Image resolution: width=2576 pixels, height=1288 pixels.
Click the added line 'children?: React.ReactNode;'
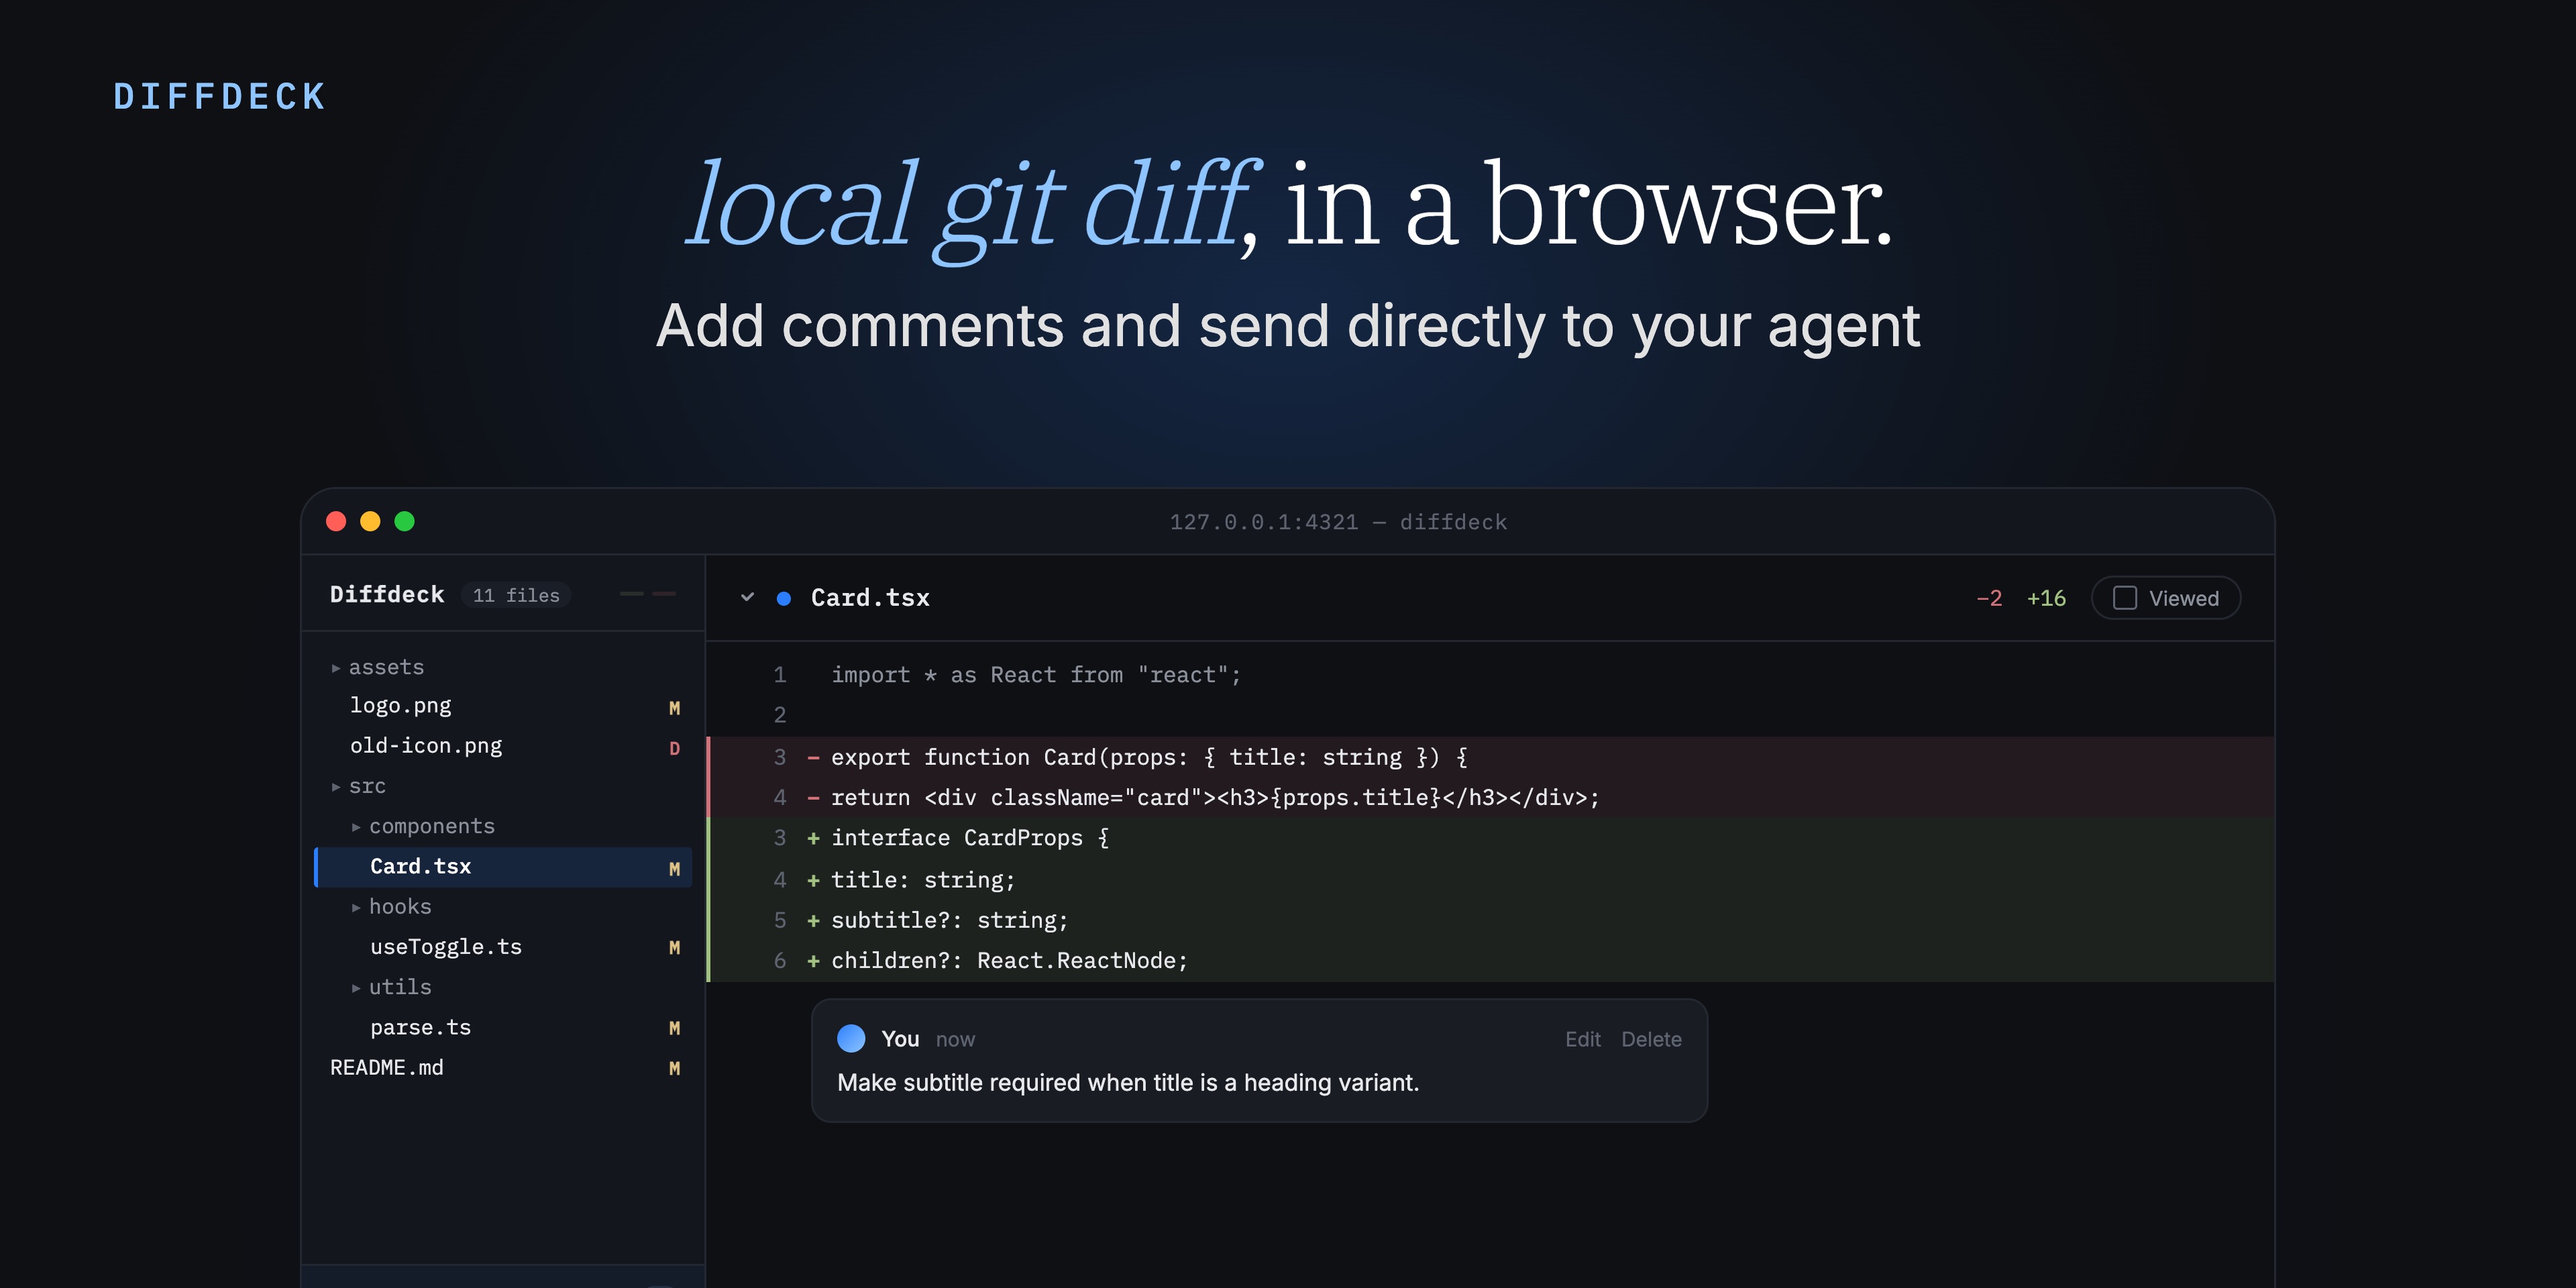click(1490, 961)
